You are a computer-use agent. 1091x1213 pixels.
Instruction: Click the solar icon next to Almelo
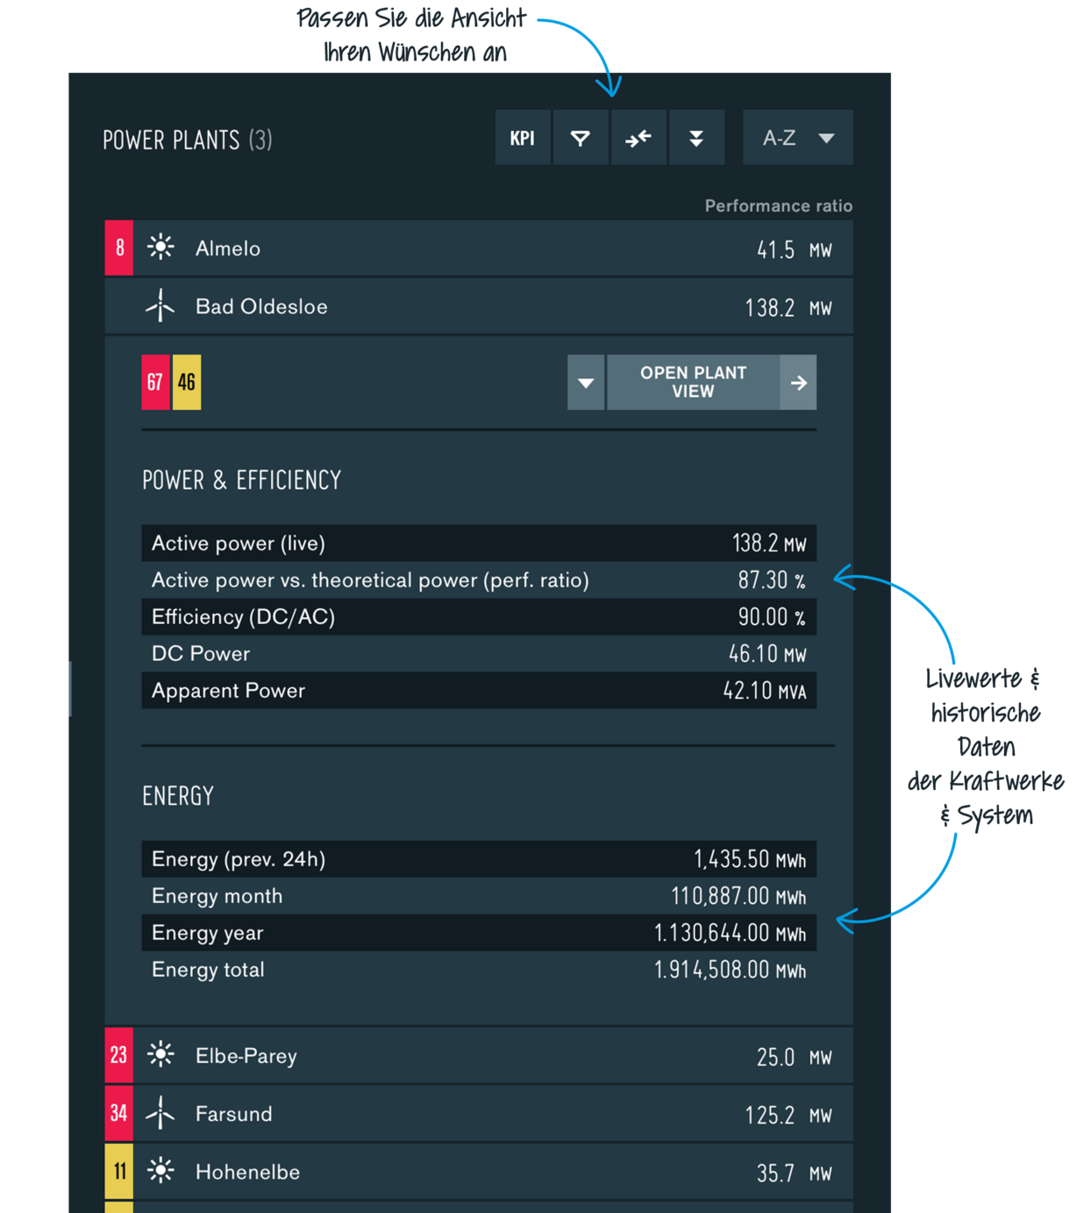(160, 248)
